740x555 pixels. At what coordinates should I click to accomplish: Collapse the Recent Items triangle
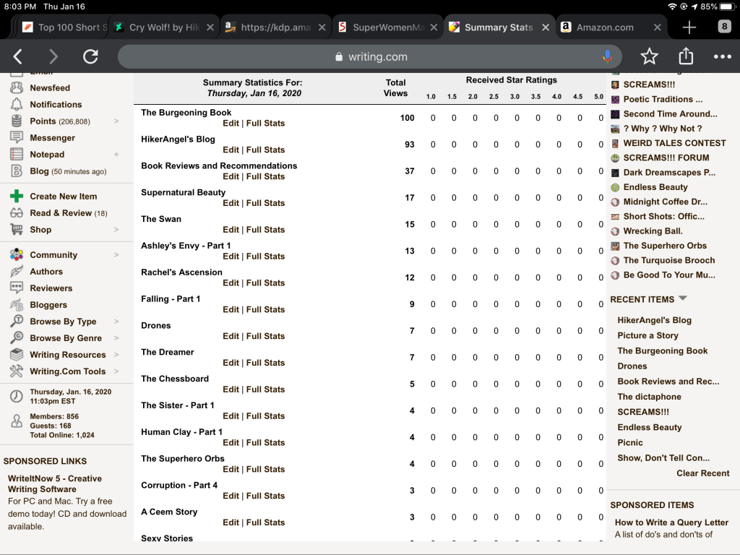(x=683, y=298)
